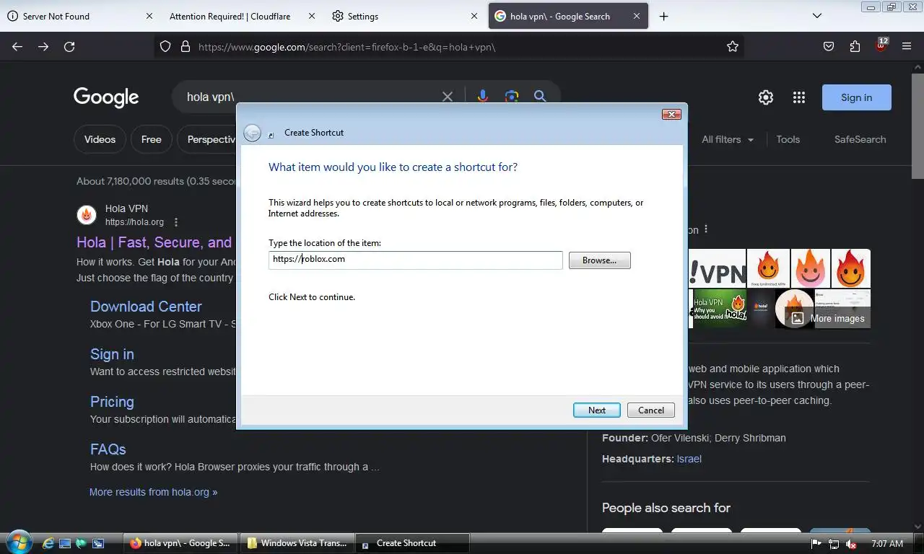
Task: Open Israel headquarters link
Action: click(689, 459)
